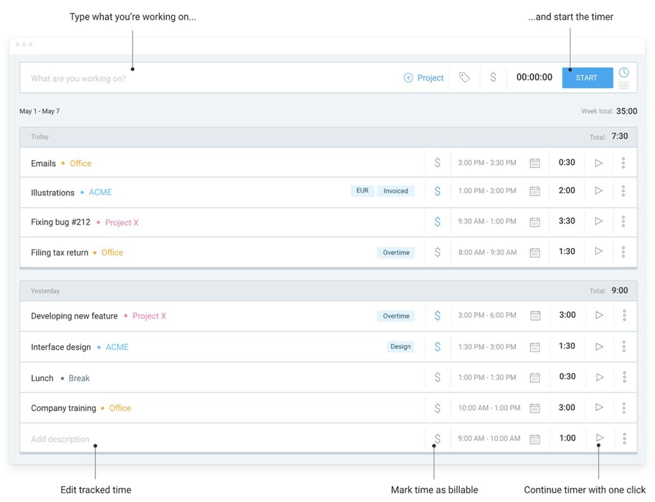The image size is (655, 502).
Task: Open the options menu for the Illustrations entry
Action: tap(623, 191)
